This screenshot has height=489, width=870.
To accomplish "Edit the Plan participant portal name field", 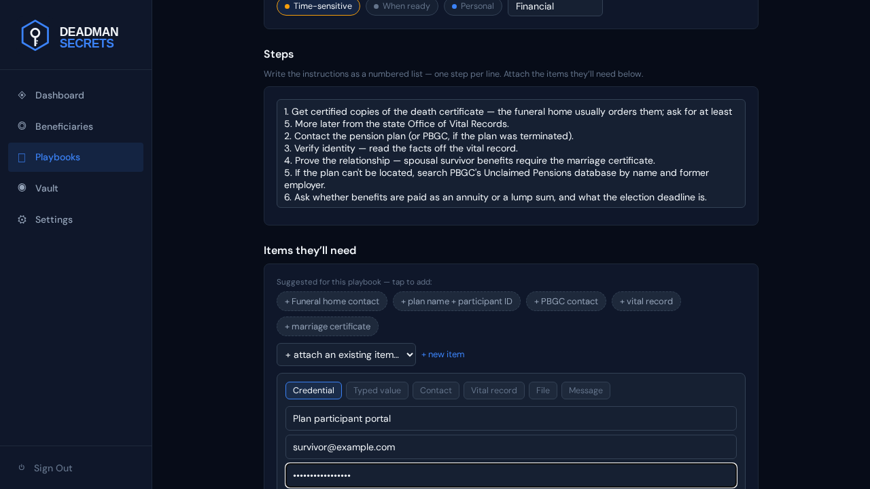I will coord(511,418).
